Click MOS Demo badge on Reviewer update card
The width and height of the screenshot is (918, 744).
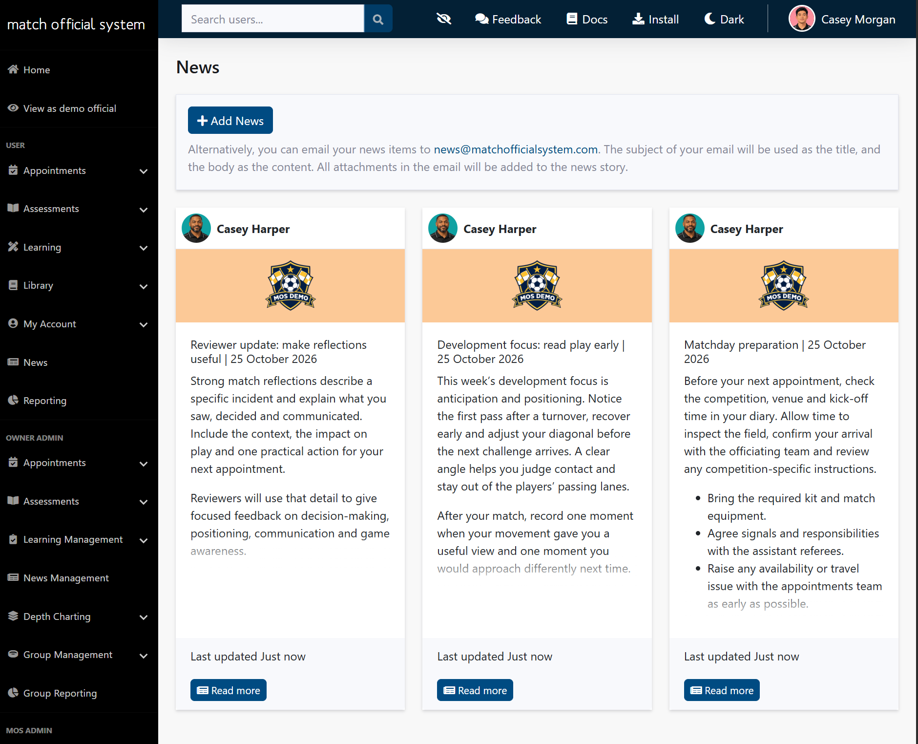[291, 285]
